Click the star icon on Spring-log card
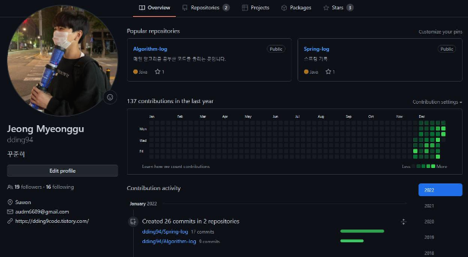Screen dimensions: 468x257 328,72
